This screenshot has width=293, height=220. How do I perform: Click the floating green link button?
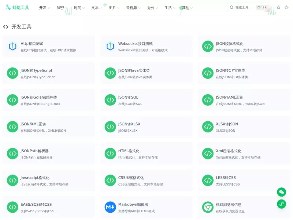coord(281,204)
